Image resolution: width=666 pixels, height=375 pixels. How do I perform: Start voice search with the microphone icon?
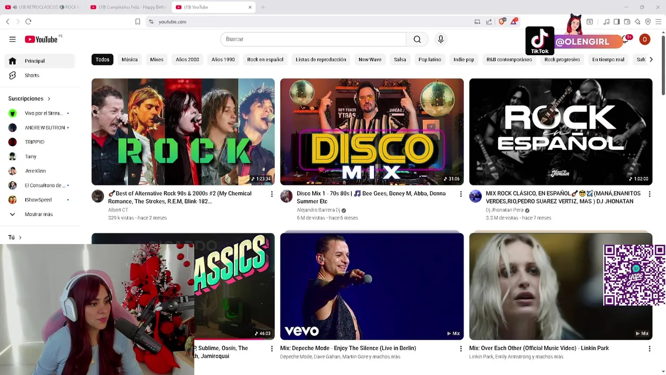441,39
